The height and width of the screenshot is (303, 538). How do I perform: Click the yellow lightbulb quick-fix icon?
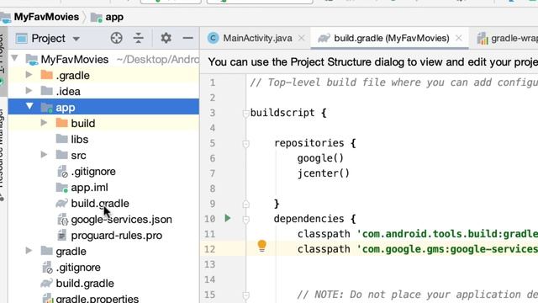pos(261,246)
